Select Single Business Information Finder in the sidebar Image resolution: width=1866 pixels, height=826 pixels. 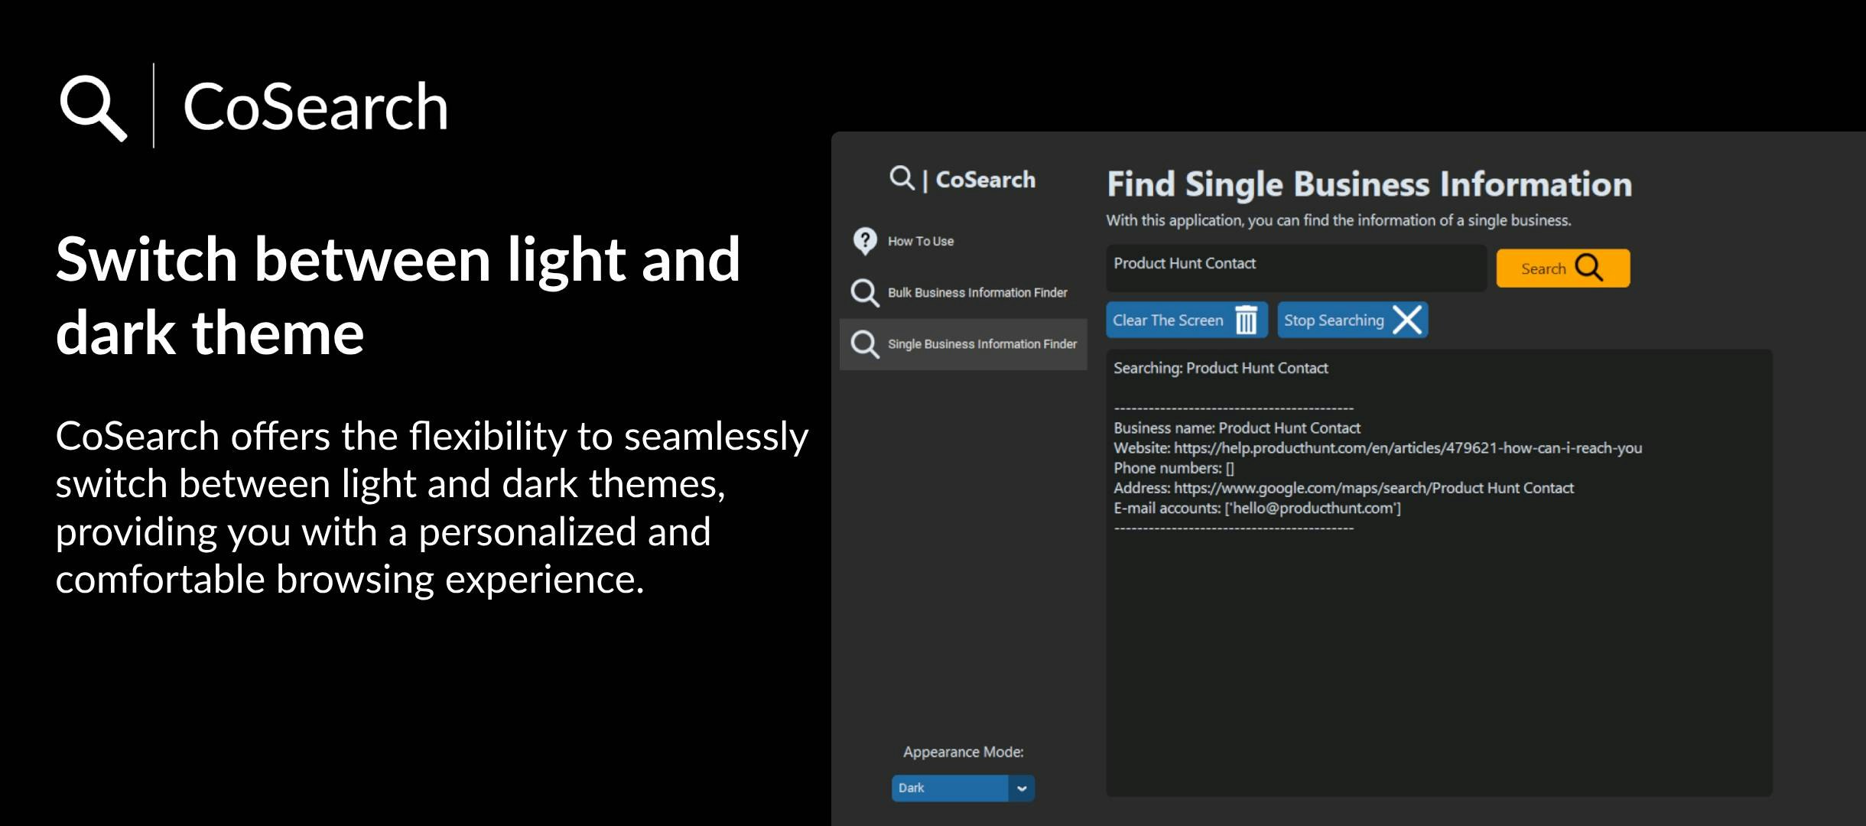[x=964, y=345]
